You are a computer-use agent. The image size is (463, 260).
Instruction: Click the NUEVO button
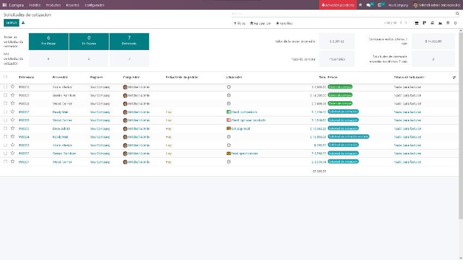pyautogui.click(x=11, y=23)
